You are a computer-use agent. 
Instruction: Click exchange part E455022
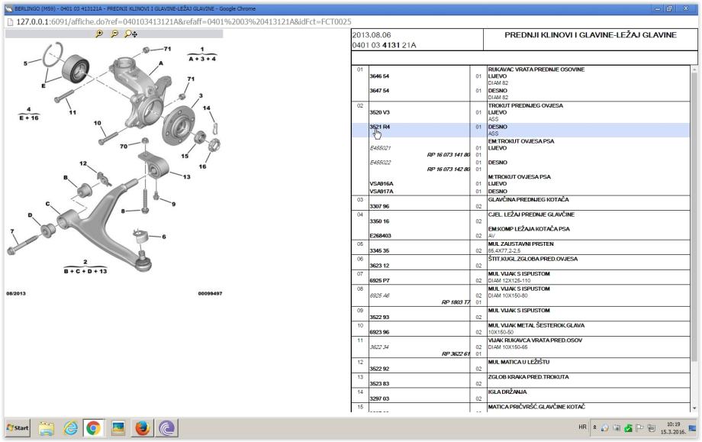pyautogui.click(x=380, y=163)
